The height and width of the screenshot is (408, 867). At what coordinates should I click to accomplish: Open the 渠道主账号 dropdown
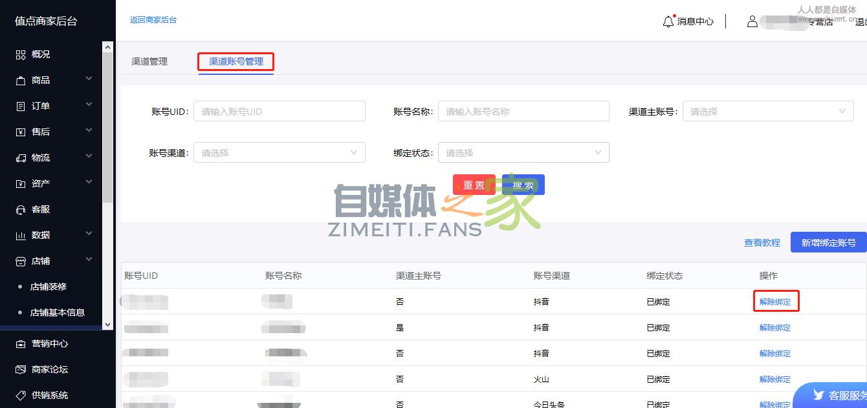coord(767,111)
